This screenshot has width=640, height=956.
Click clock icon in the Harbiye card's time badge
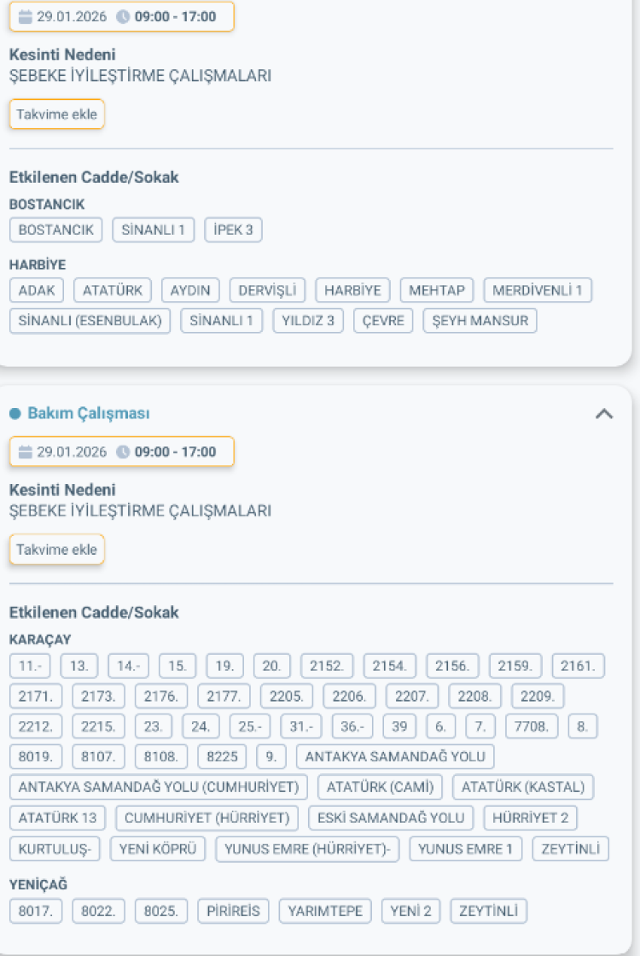click(123, 16)
